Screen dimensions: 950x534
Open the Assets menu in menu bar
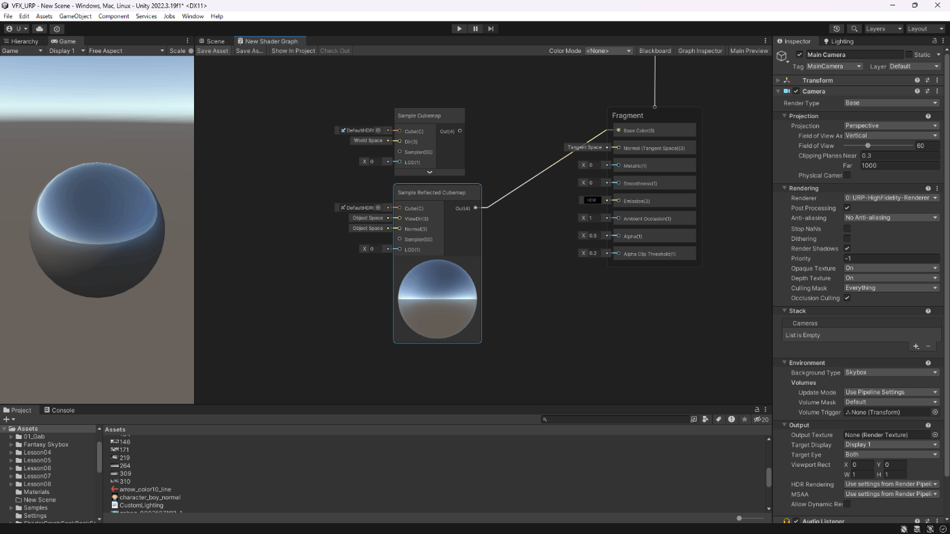(44, 16)
